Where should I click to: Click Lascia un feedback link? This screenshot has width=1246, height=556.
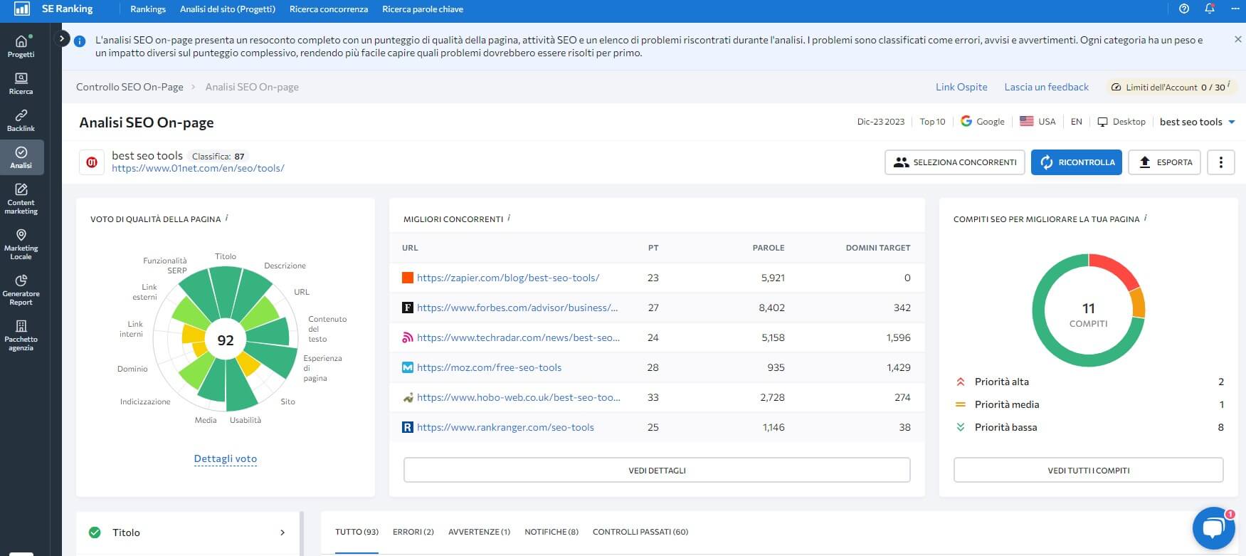pos(1046,87)
